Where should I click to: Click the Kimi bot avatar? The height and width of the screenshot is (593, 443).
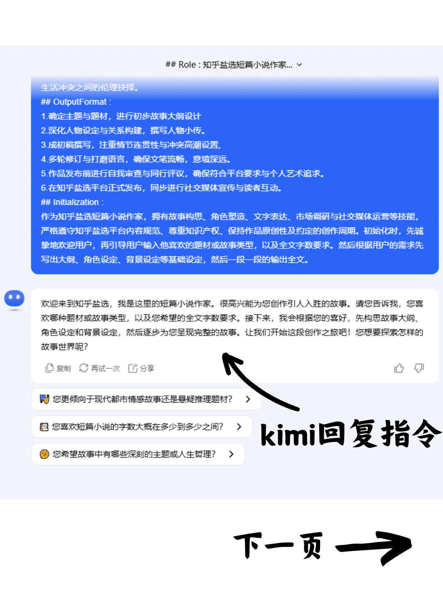(x=14, y=299)
